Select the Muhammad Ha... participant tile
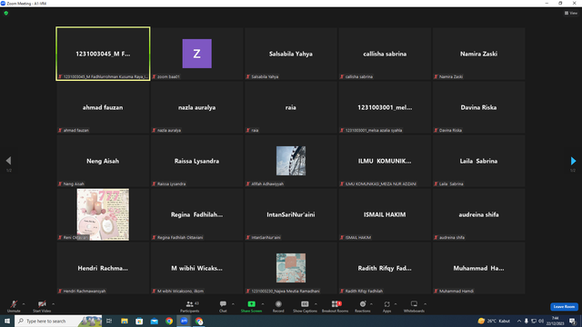Viewport: 582px width, 327px height. pos(478,268)
